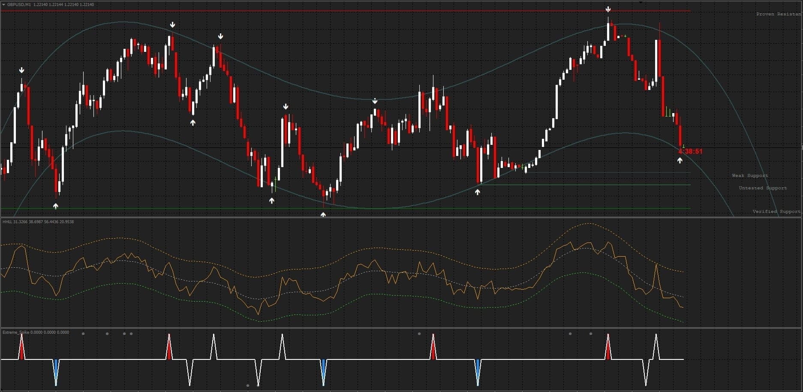Click the white spike marker at the far right
Viewport: 803px width, 392px height.
pos(656,343)
